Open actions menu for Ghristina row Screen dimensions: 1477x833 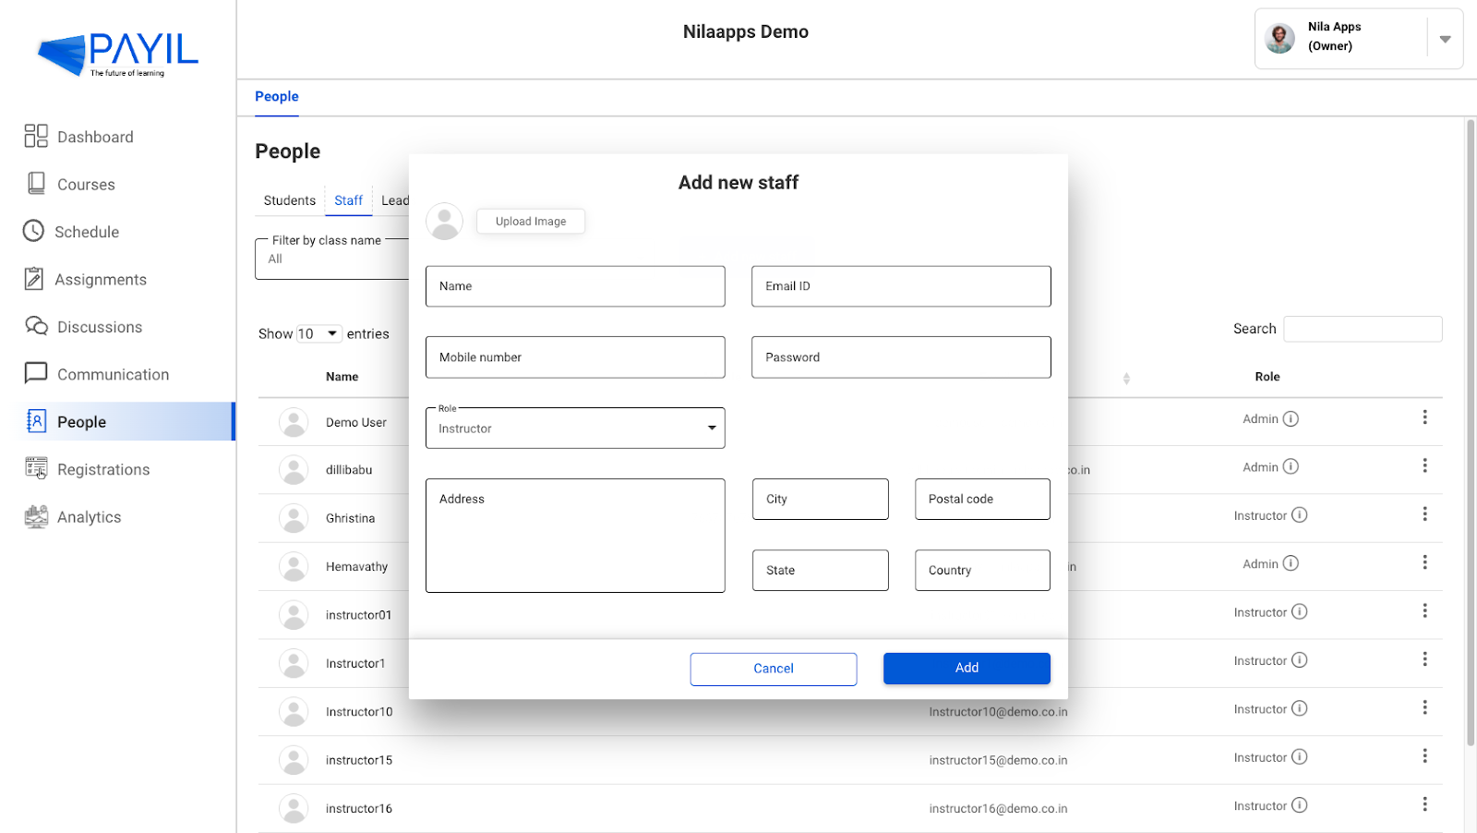click(1424, 513)
